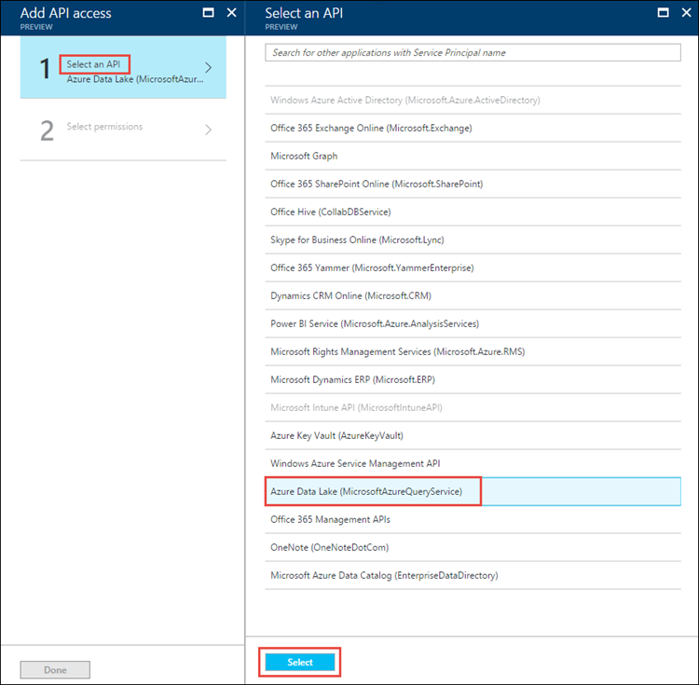Click the Done button
This screenshot has height=685, width=699.
pyautogui.click(x=55, y=670)
